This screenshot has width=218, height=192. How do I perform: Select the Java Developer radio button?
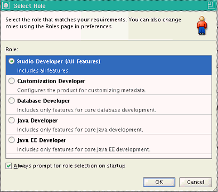[x=12, y=121]
